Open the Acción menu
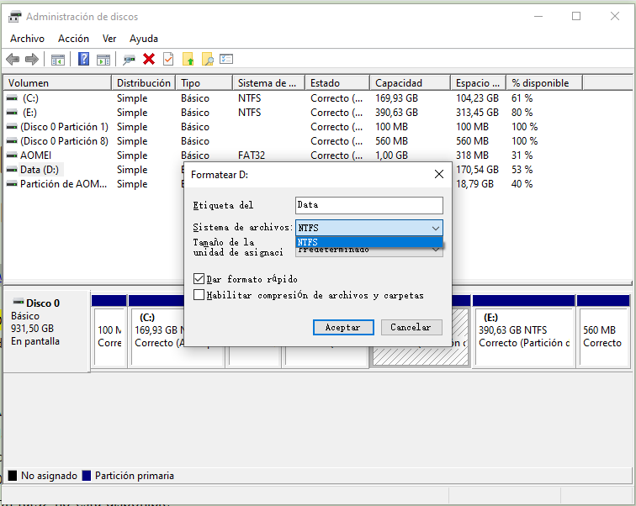The image size is (636, 506). 73,39
